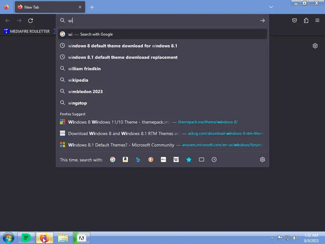Open network status tray icon

coord(287,238)
